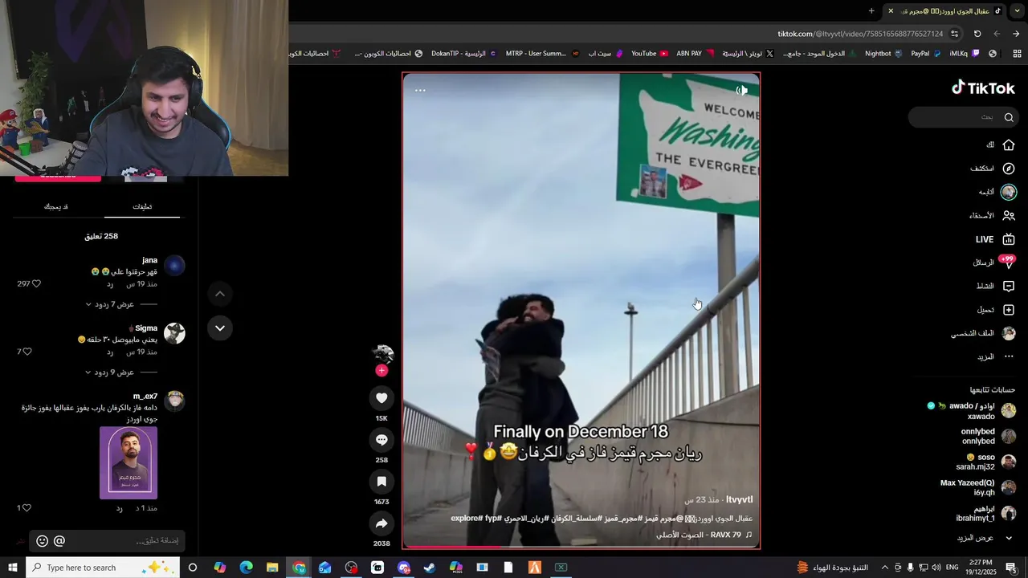Open the More three-dots item (المزيد)
1028x578 pixels.
pos(996,356)
